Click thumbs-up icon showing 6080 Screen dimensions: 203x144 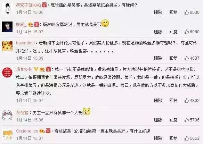pos(187,32)
